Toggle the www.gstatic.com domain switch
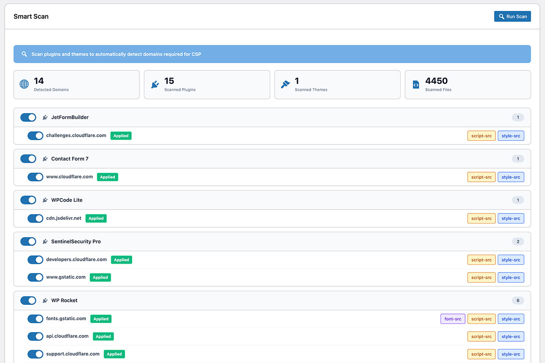 point(35,277)
